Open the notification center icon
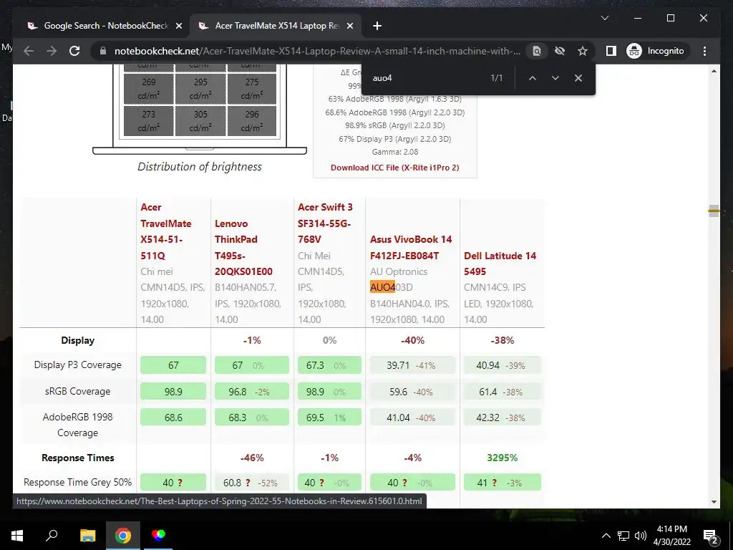 711,536
